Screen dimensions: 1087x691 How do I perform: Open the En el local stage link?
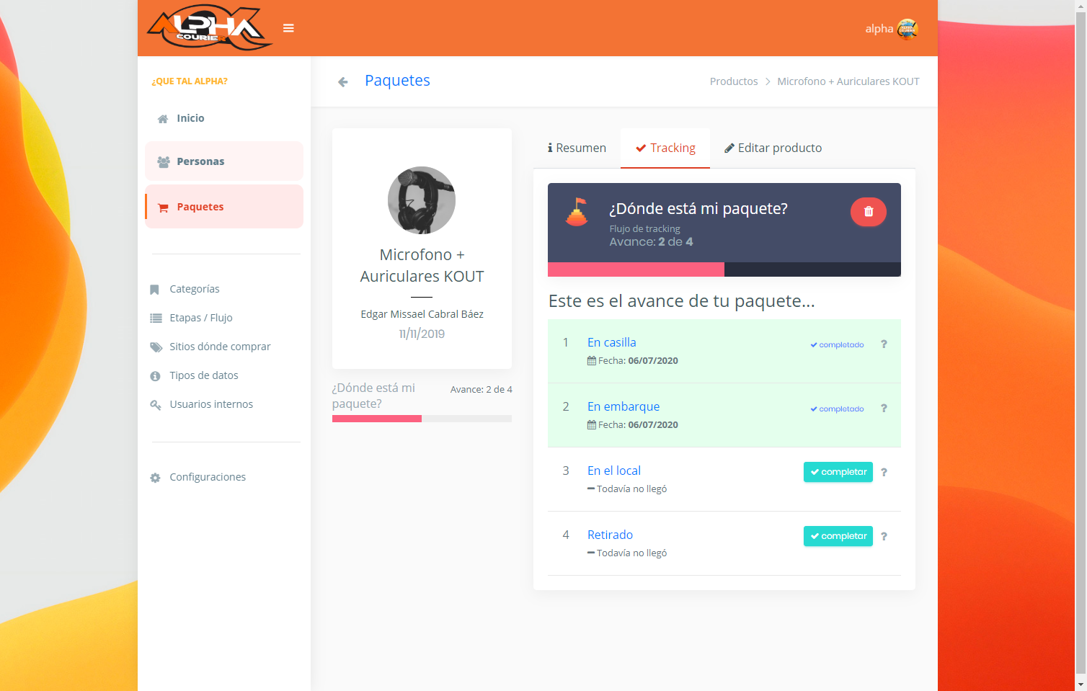[x=614, y=471]
